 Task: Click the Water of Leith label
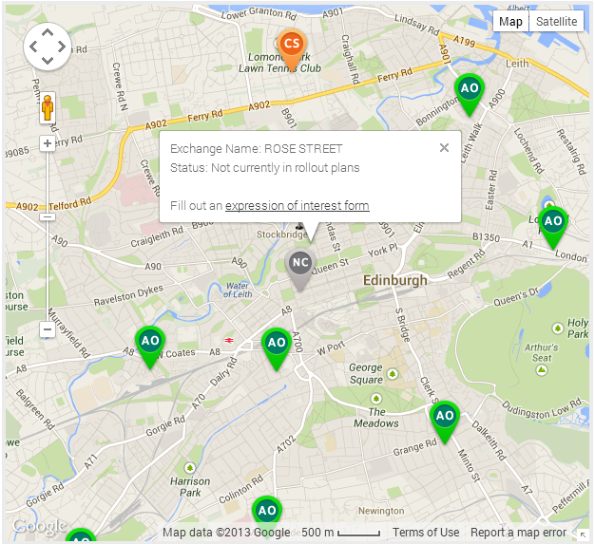click(x=238, y=290)
